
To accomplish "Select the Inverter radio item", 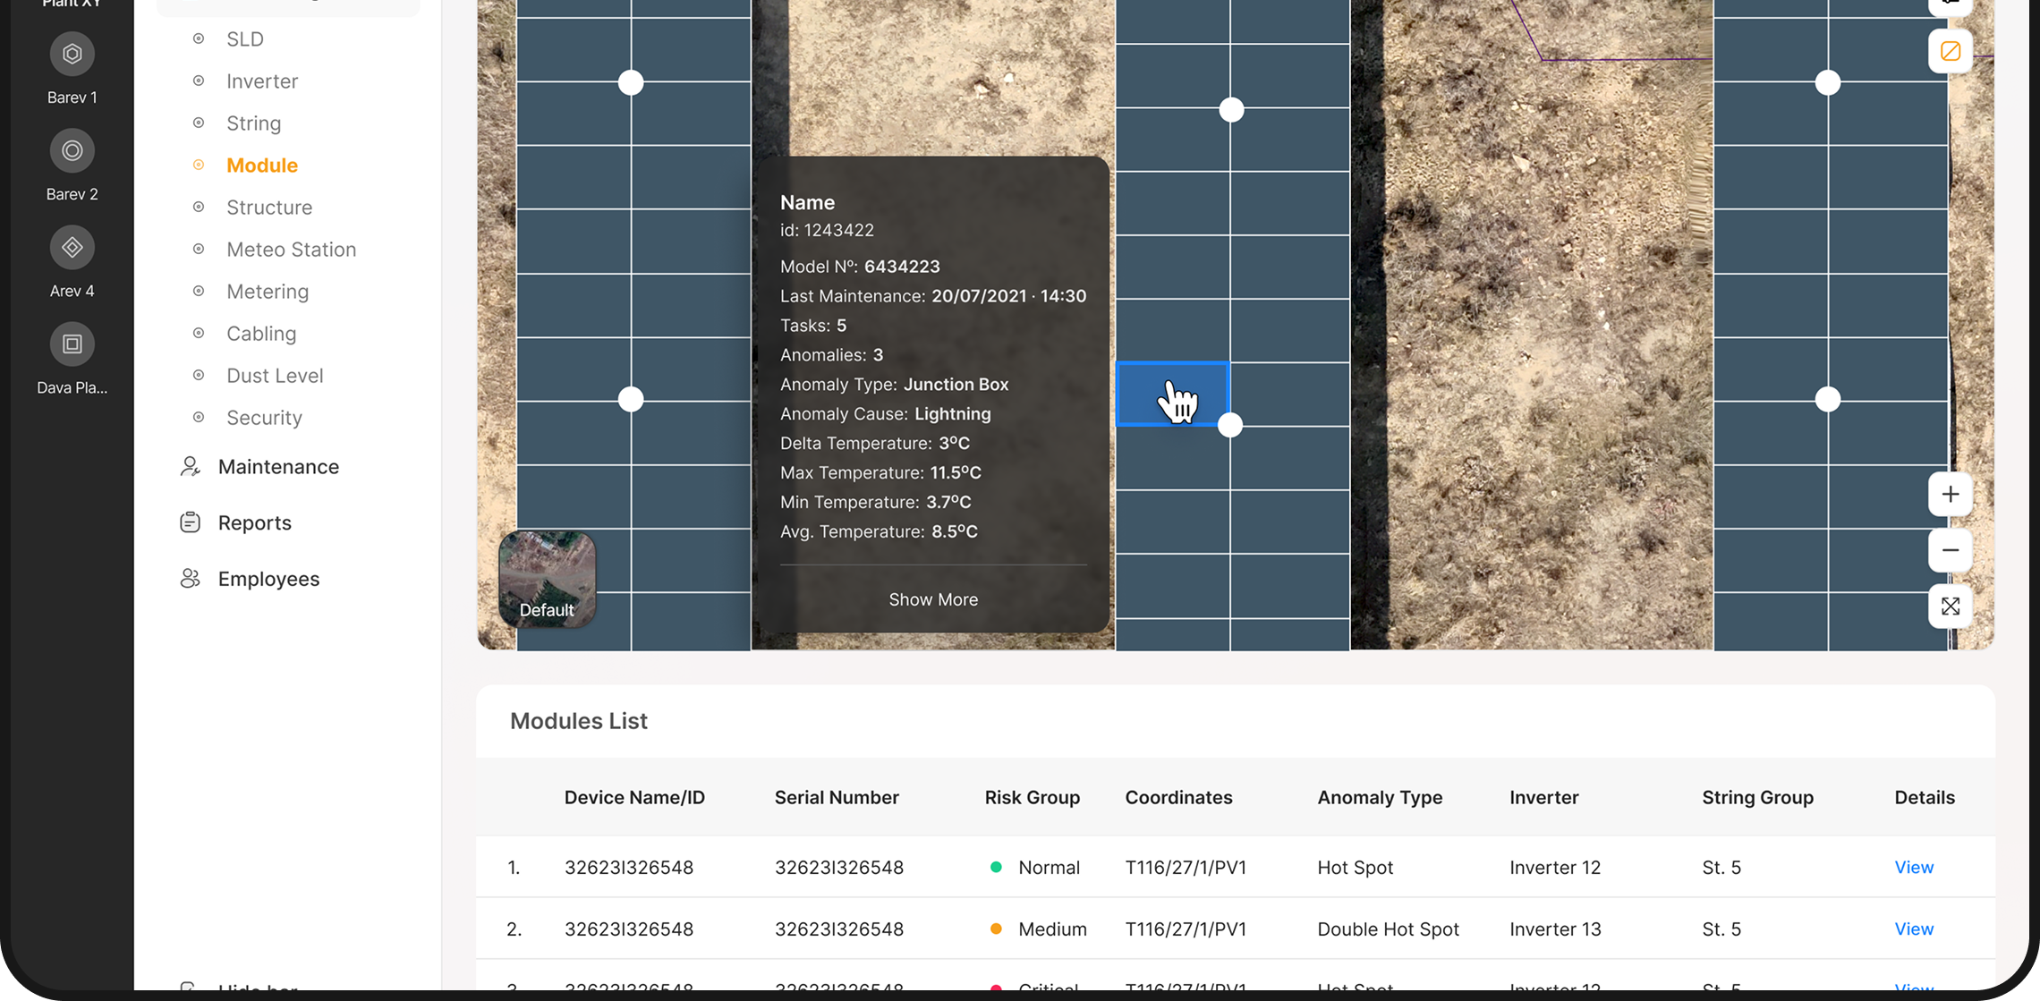I will click(261, 81).
